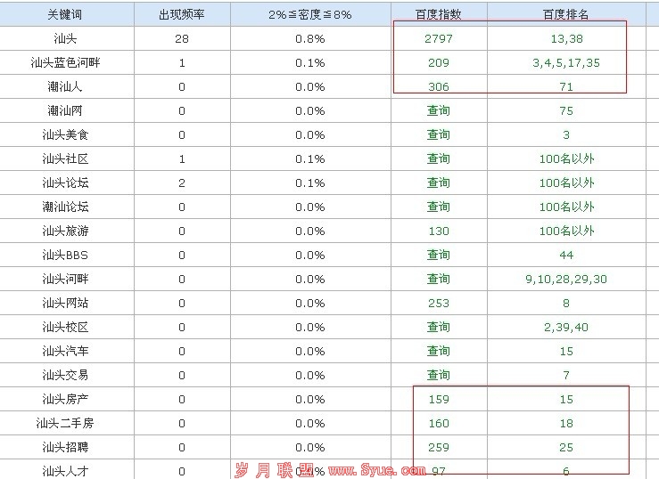Click ranking link 13,38 for 汕头
Image resolution: width=659 pixels, height=479 pixels.
[566, 39]
